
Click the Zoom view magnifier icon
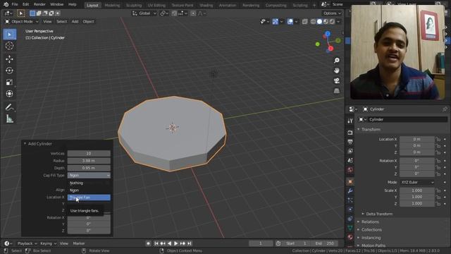click(x=337, y=60)
